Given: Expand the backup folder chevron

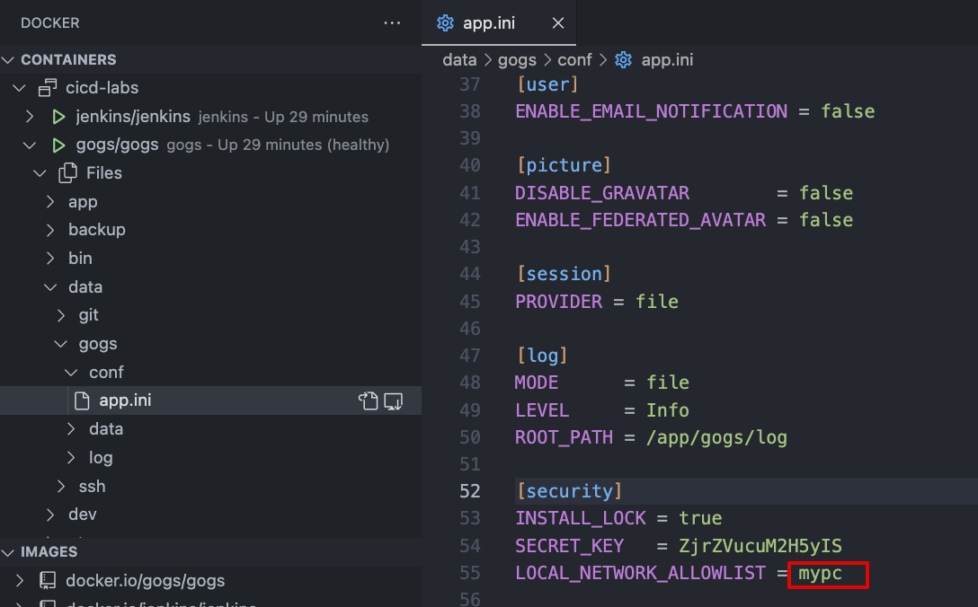Looking at the screenshot, I should (50, 230).
